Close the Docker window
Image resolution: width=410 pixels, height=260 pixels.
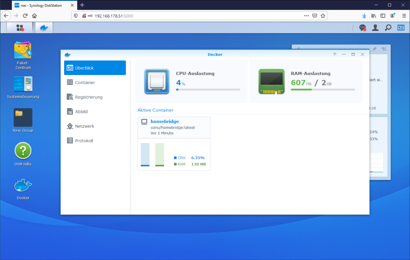pos(362,54)
